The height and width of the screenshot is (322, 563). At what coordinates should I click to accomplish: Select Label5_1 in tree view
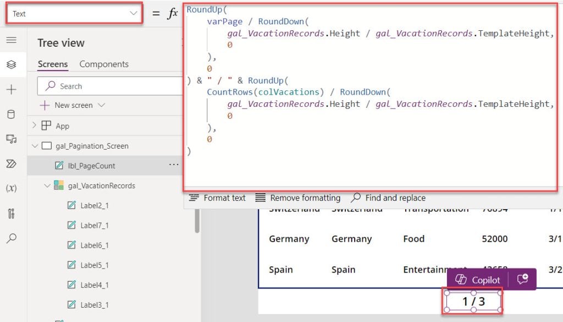pyautogui.click(x=95, y=265)
